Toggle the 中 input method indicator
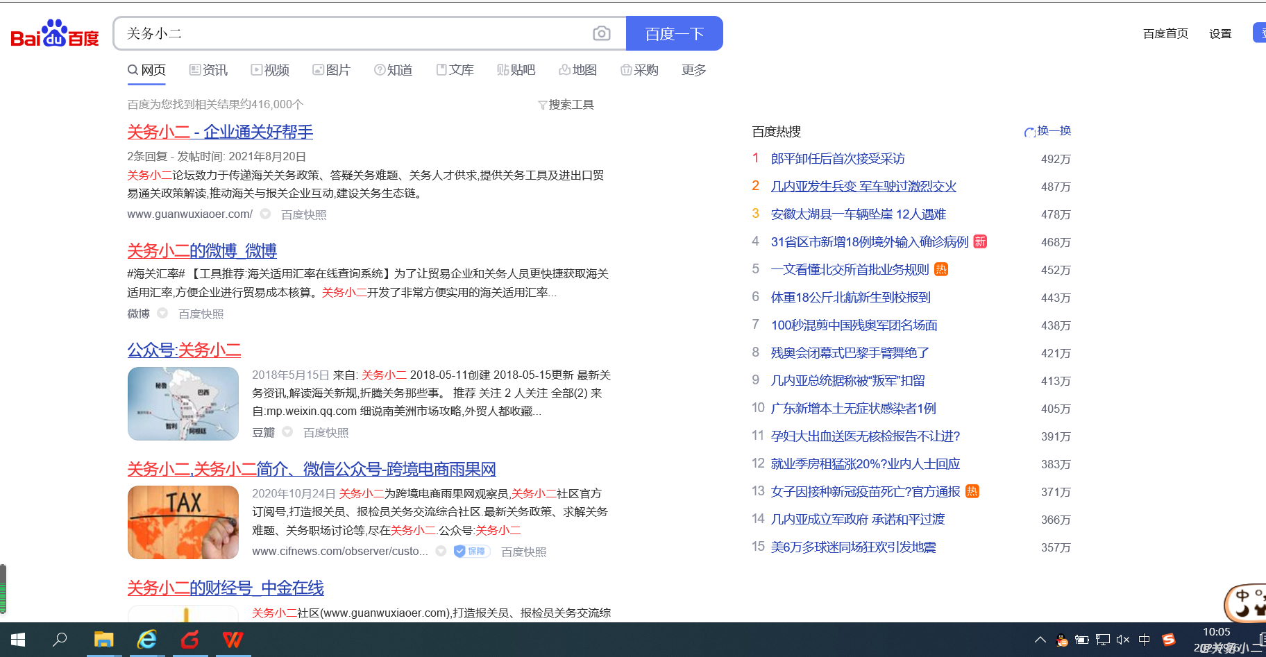This screenshot has width=1266, height=657. 1144,640
